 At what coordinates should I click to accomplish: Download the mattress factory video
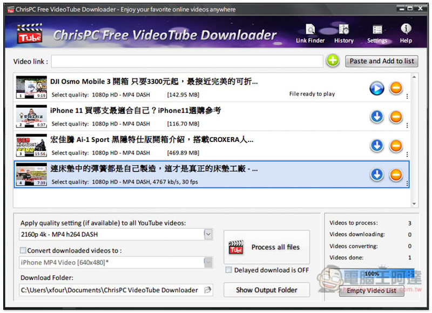tap(376, 174)
